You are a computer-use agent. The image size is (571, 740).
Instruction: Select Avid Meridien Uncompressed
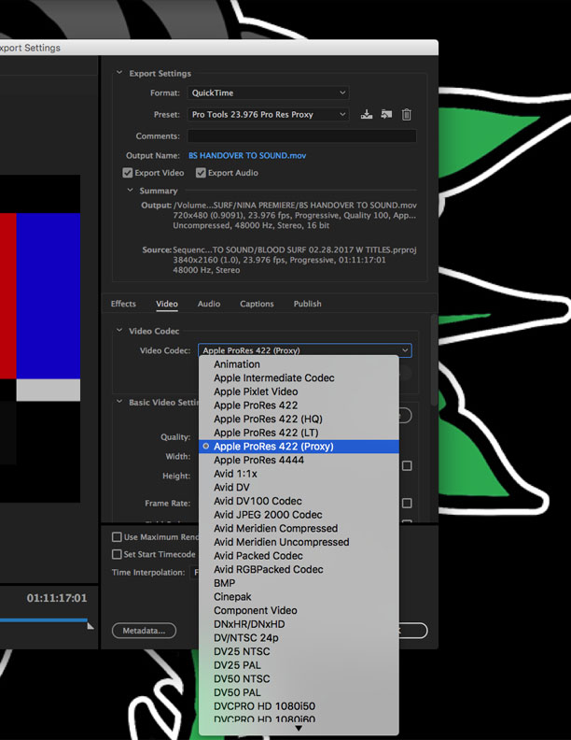(x=299, y=542)
